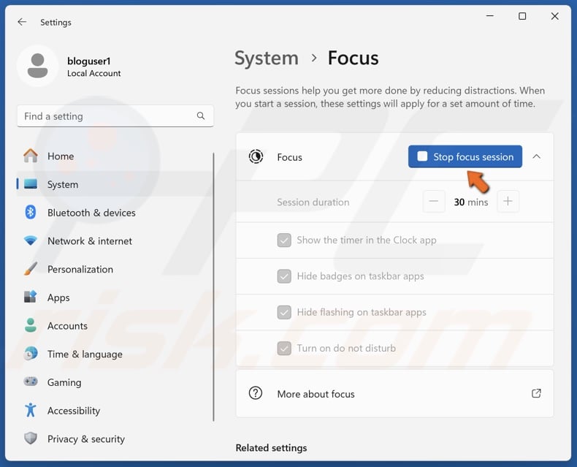The image size is (577, 467).
Task: Stop the focus session
Action: click(x=465, y=156)
